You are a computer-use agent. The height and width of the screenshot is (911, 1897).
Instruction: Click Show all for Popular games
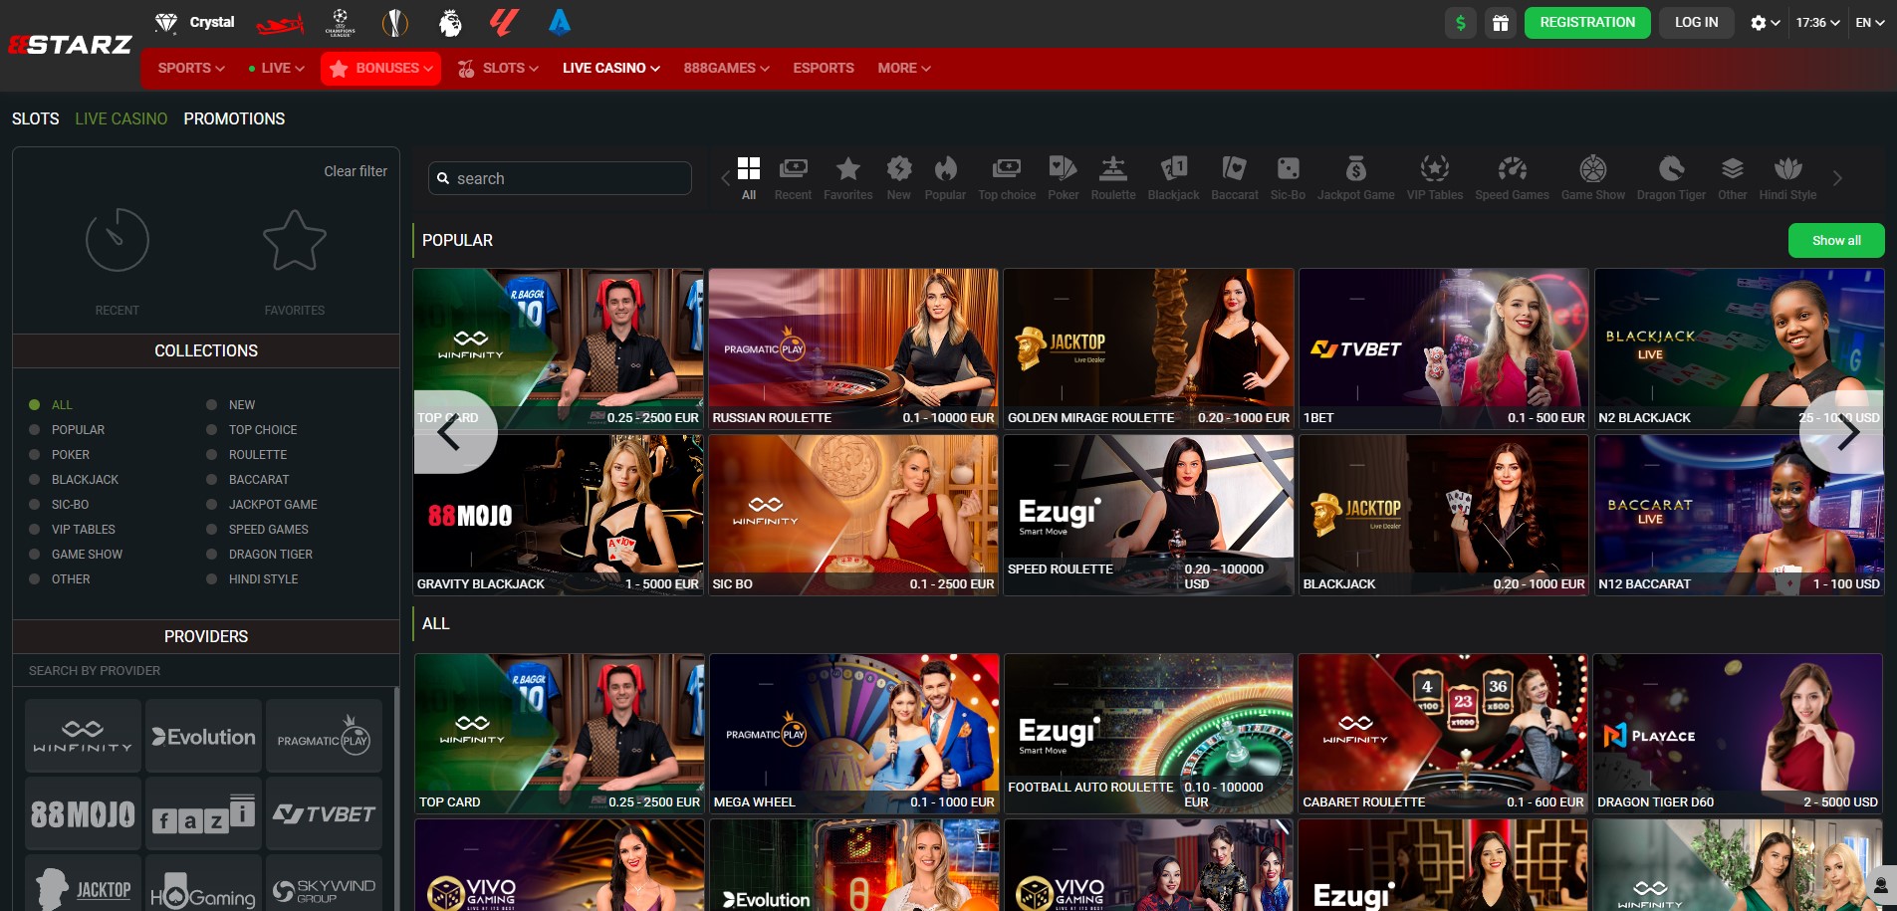point(1836,240)
